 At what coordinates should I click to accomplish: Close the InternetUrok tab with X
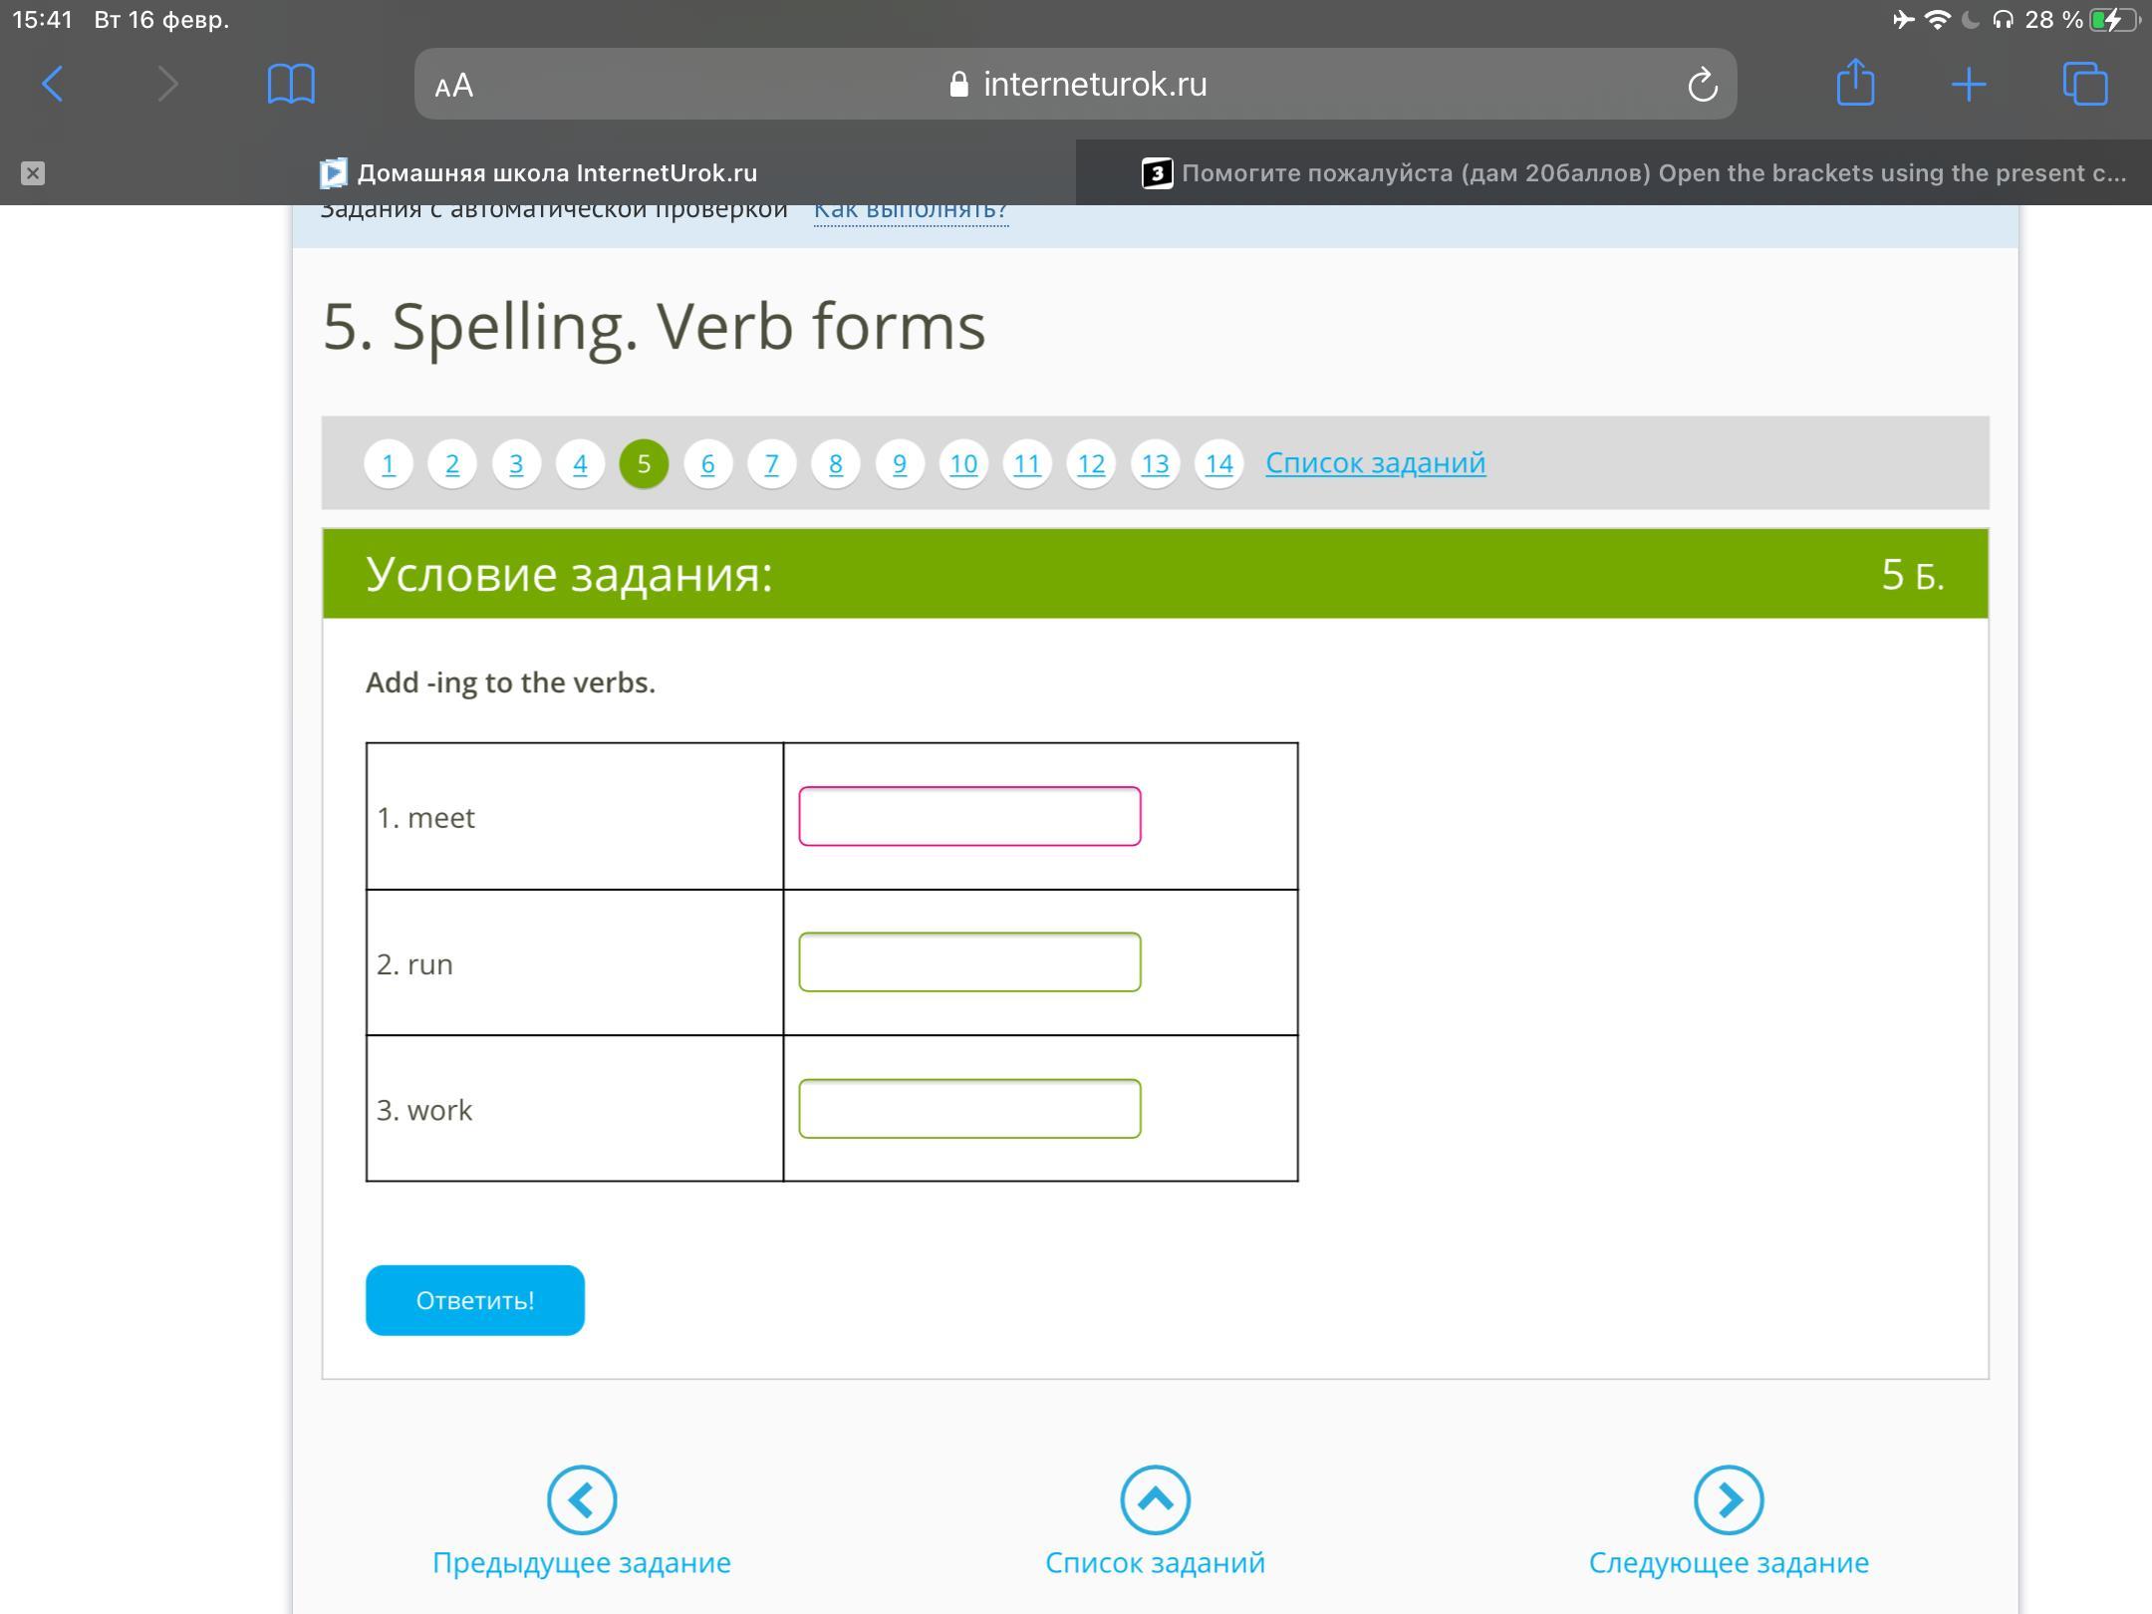tap(33, 173)
